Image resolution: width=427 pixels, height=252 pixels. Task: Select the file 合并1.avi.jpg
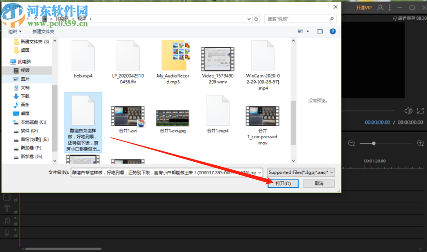pos(173,122)
